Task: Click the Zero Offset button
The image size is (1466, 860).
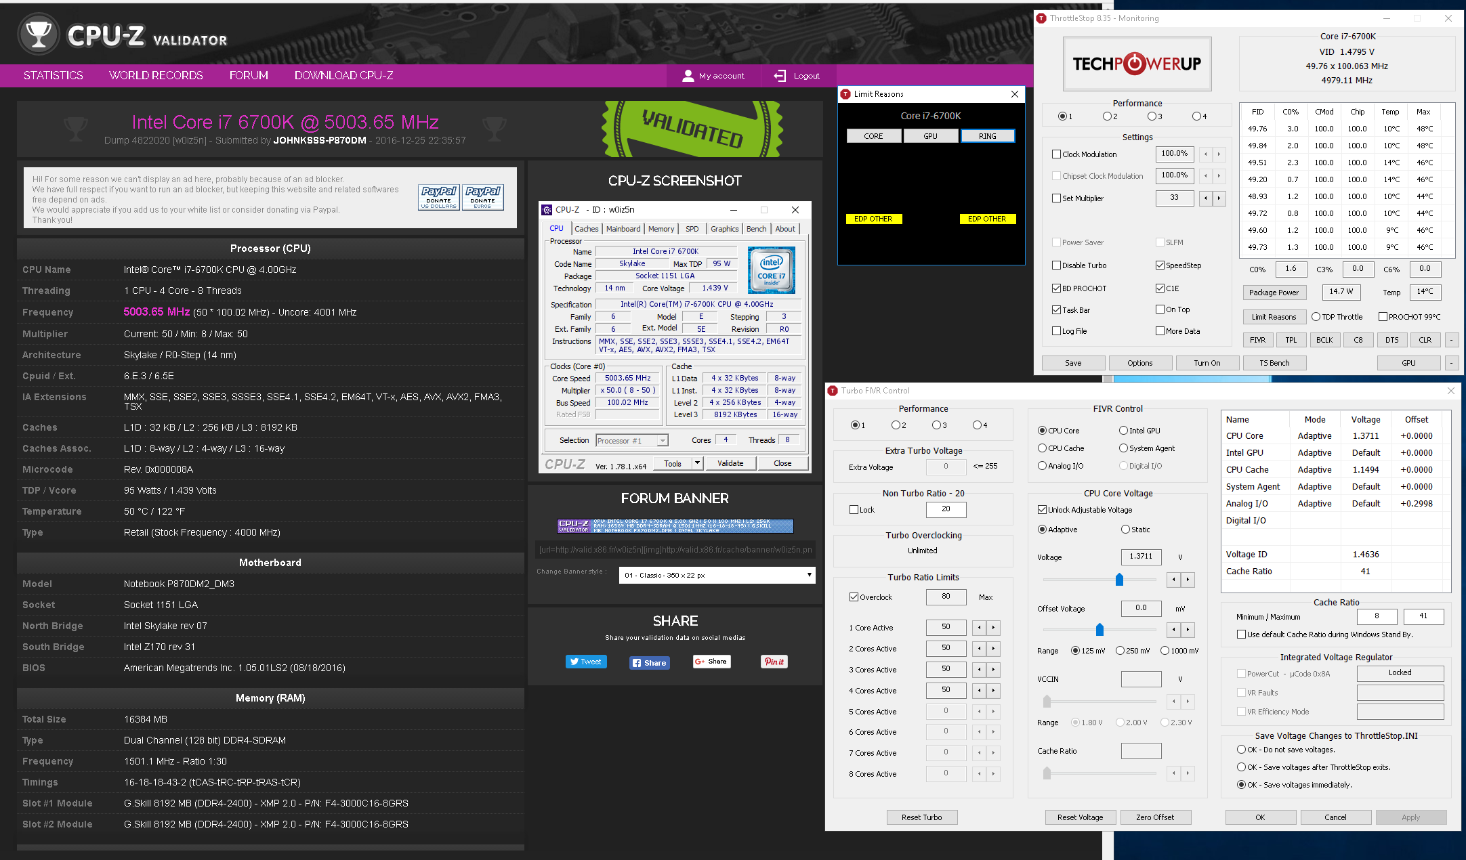Action: click(x=1155, y=817)
